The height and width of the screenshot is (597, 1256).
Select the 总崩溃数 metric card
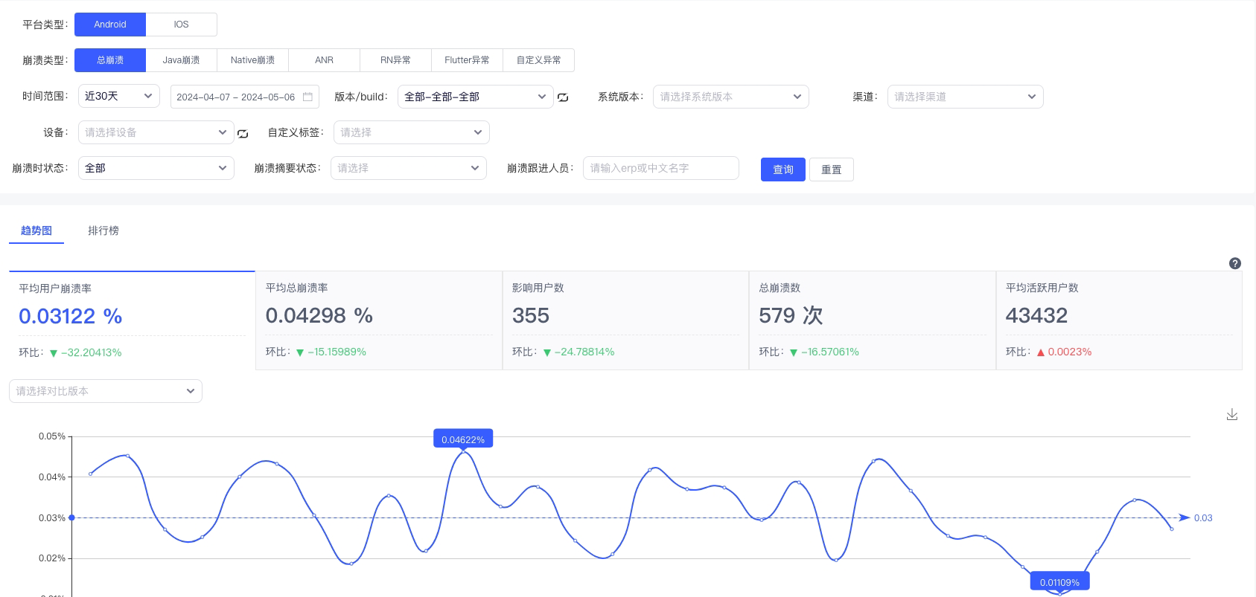[873, 320]
